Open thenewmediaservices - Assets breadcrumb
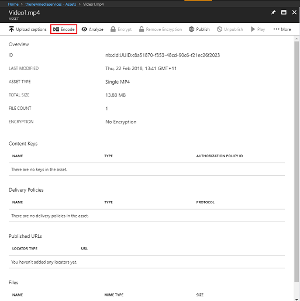This screenshot has width=300, height=301. point(51,4)
